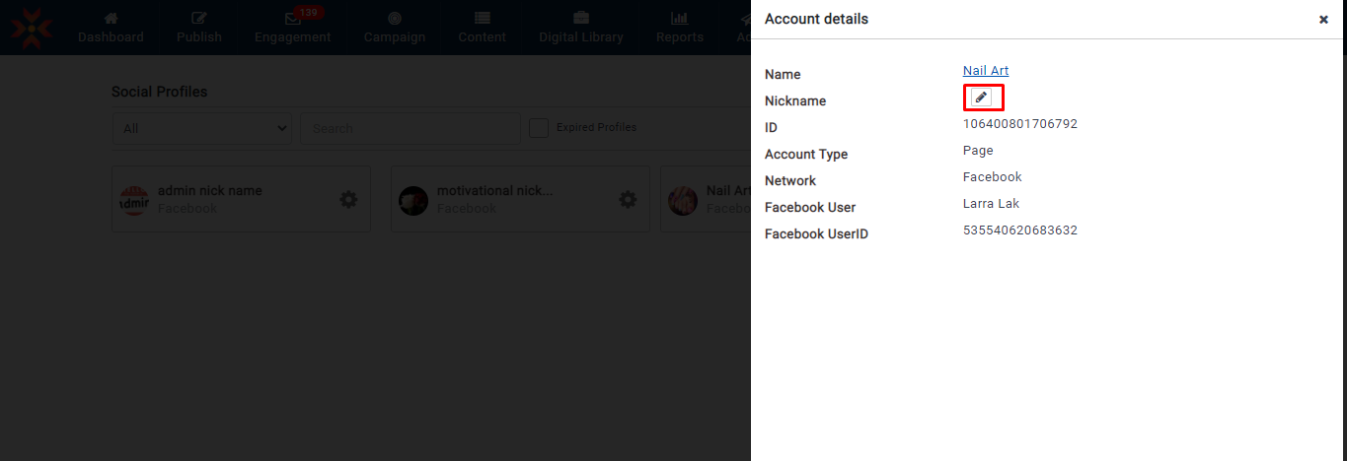Click the pencil icon to edit Nickname

(981, 98)
